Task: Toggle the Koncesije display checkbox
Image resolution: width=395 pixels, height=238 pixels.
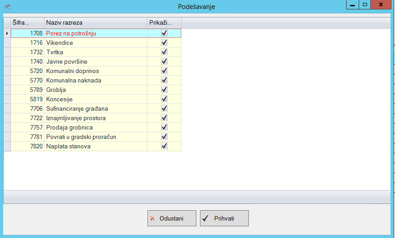Action: [x=164, y=99]
